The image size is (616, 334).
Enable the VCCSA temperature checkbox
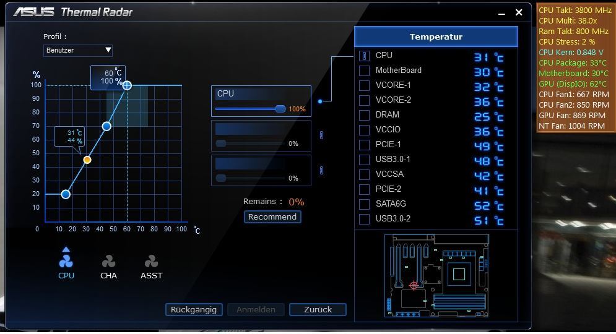[364, 174]
